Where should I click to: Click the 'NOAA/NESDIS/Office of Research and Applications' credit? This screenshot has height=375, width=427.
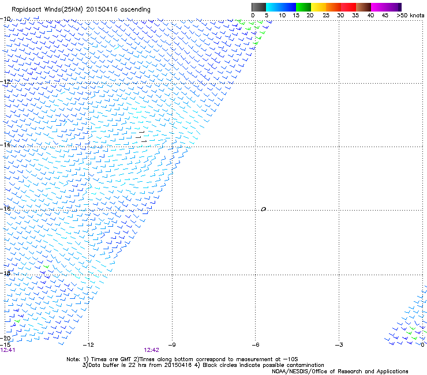pos(340,372)
